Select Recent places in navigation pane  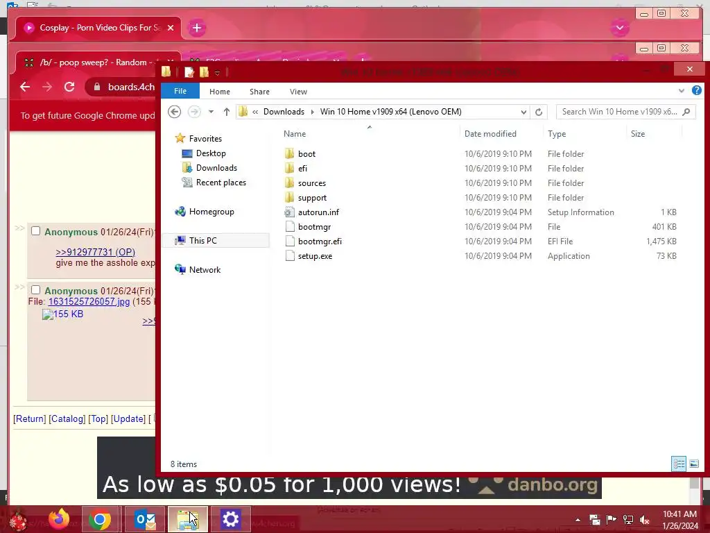[x=221, y=183]
